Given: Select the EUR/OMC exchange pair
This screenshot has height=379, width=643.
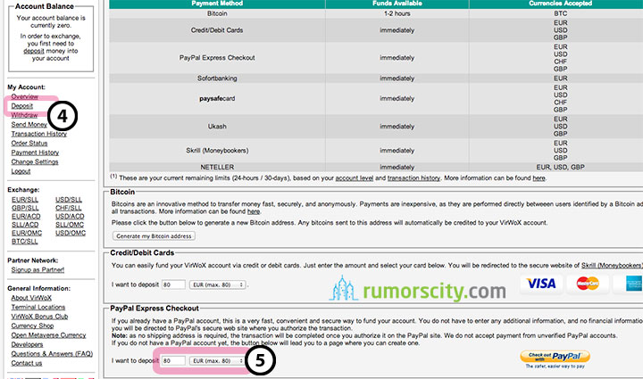Looking at the screenshot, I should tap(27, 233).
